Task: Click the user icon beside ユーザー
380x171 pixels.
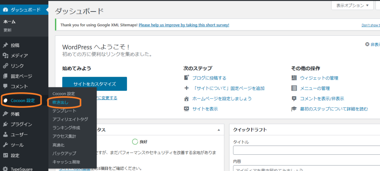Action: (x=6, y=135)
